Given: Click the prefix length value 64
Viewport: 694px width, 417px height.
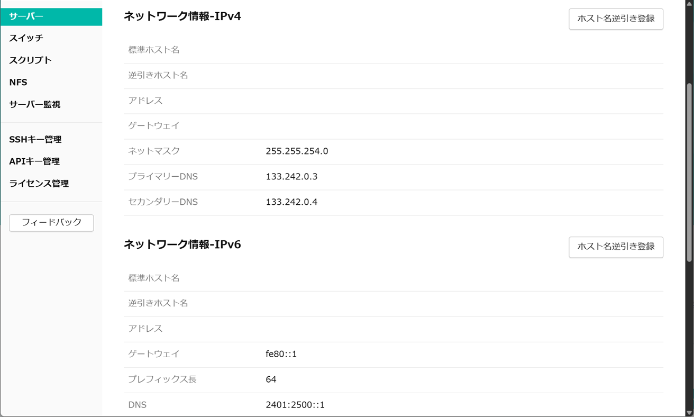Looking at the screenshot, I should click(271, 379).
